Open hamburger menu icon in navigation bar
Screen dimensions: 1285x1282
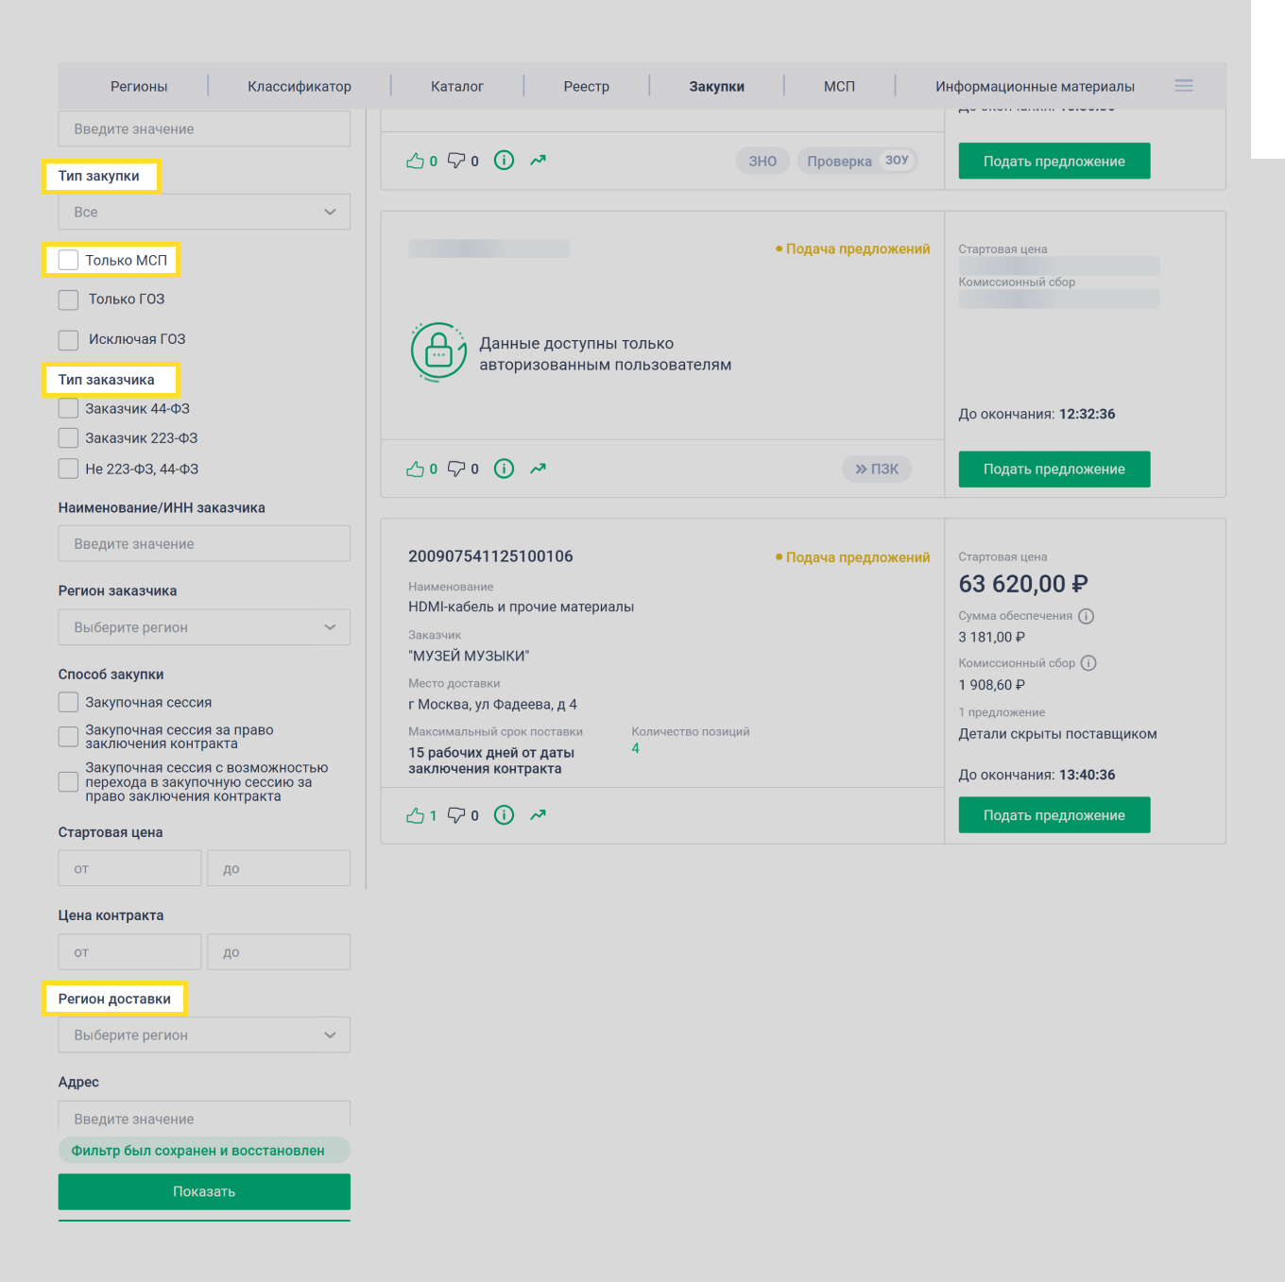(1184, 86)
